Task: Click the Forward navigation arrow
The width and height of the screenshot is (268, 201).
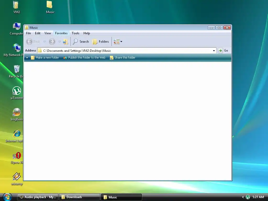Action: tap(52, 42)
